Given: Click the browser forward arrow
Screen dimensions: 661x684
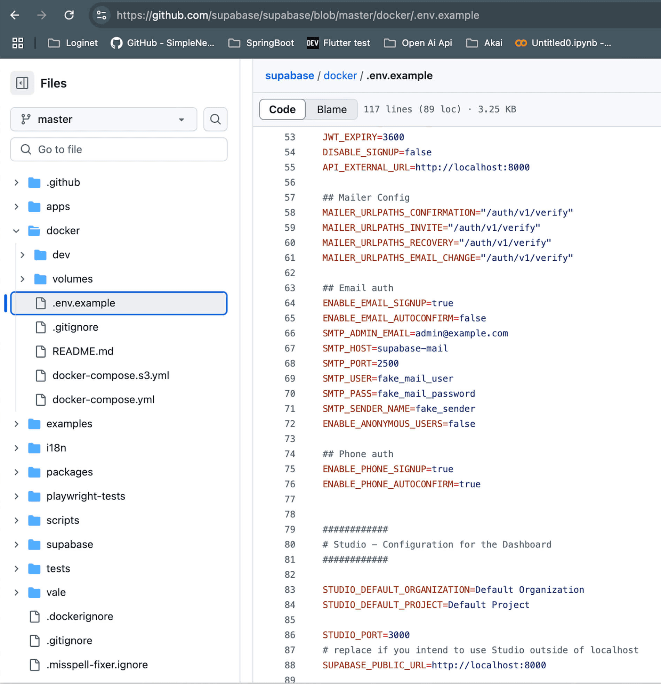Looking at the screenshot, I should pos(42,15).
